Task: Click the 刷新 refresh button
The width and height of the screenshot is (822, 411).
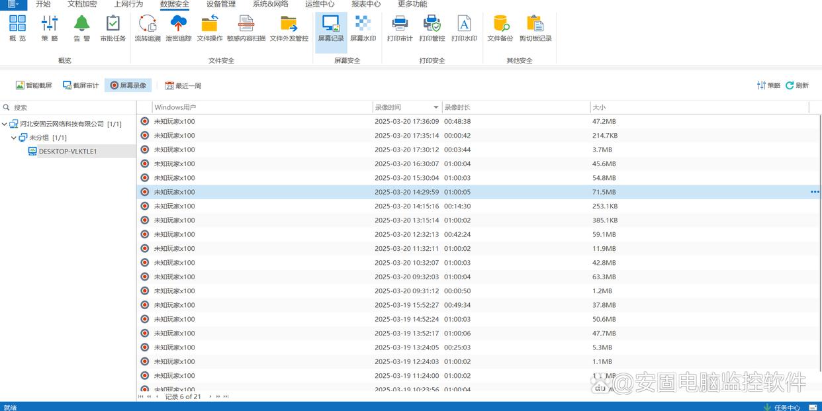Action: click(x=798, y=85)
